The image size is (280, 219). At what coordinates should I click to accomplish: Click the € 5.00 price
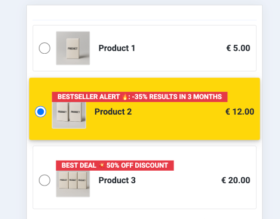(238, 48)
